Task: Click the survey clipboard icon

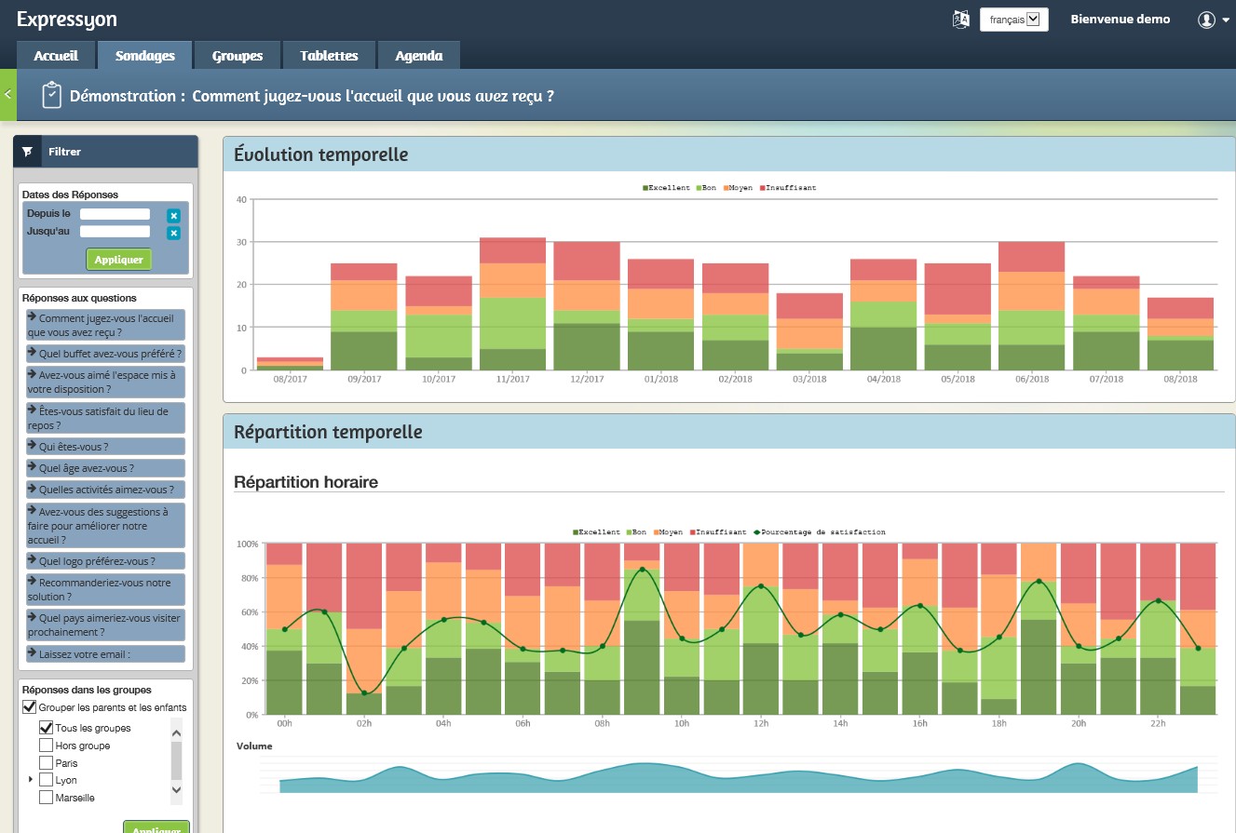Action: click(52, 95)
